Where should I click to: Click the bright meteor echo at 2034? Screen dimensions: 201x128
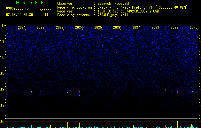pos(79,92)
